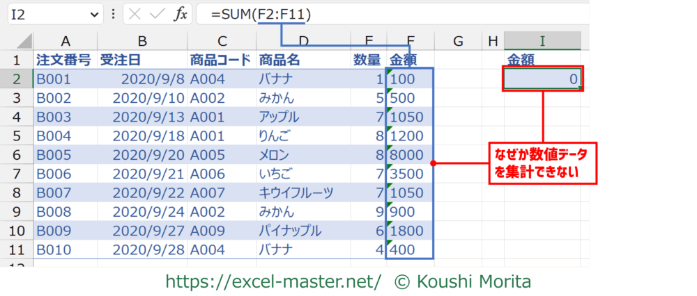
Task: Select row 11 header
Action: 17,249
